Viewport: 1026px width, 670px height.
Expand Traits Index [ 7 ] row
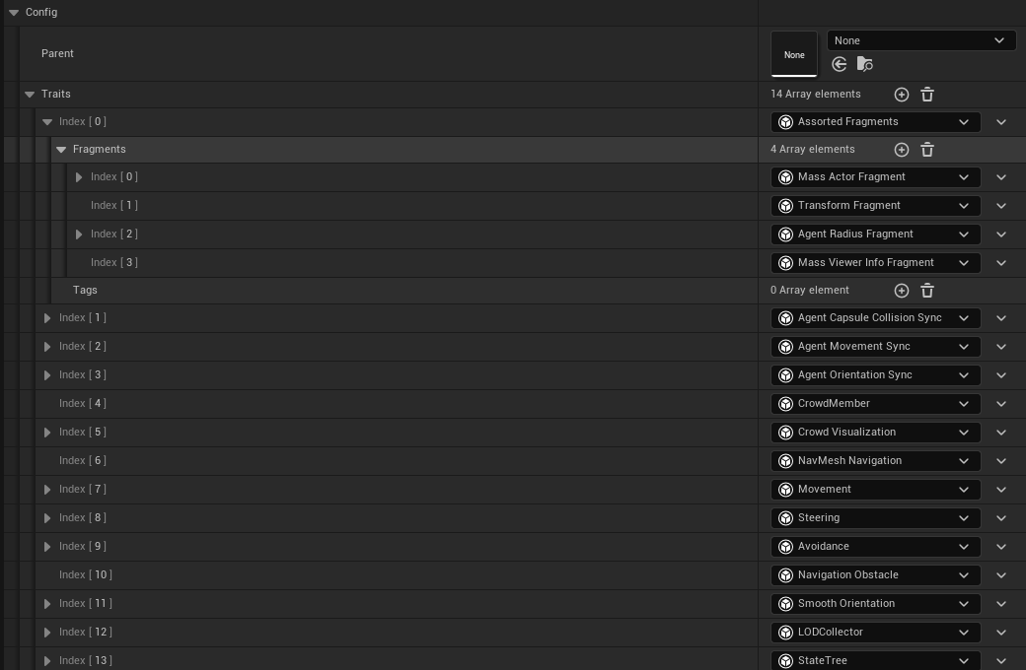tap(47, 490)
